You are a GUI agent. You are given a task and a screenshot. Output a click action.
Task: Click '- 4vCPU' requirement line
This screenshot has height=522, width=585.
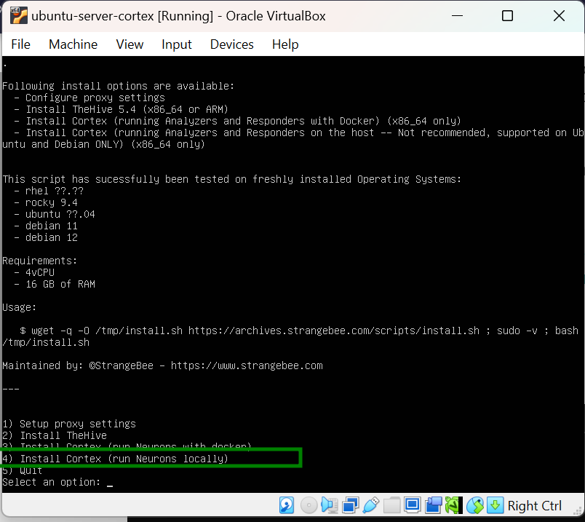click(x=34, y=272)
